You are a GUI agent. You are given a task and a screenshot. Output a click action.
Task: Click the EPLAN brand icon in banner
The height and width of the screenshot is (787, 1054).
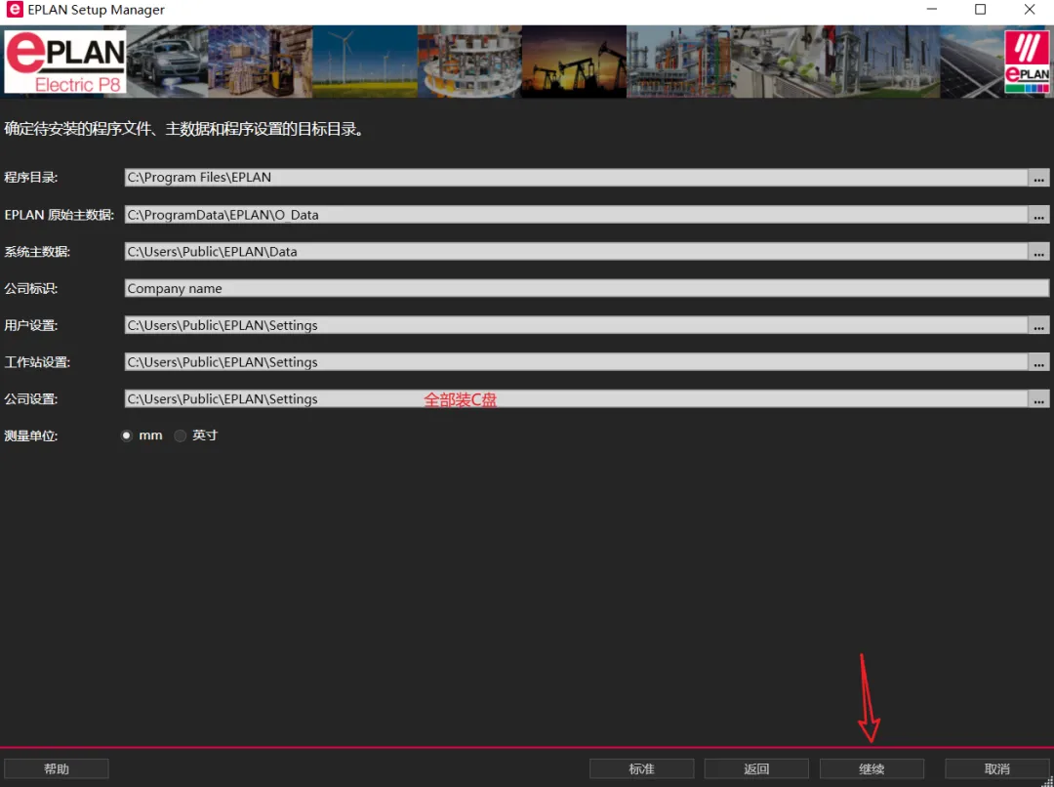pos(1027,62)
